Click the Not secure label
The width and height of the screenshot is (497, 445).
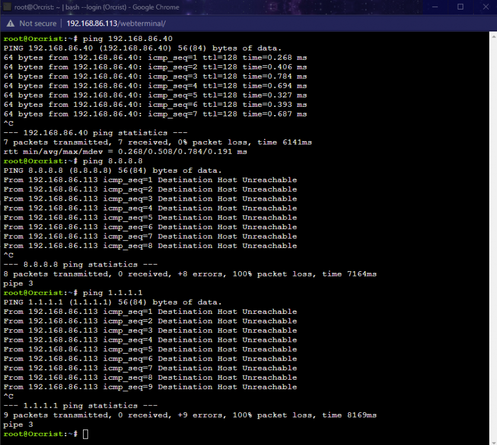click(38, 24)
